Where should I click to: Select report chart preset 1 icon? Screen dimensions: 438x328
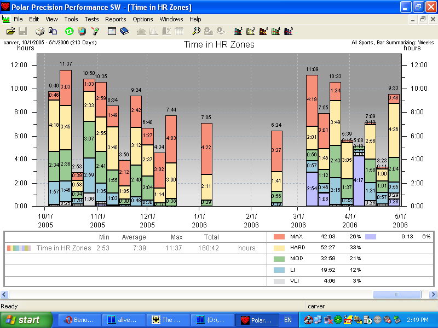[x=238, y=31]
